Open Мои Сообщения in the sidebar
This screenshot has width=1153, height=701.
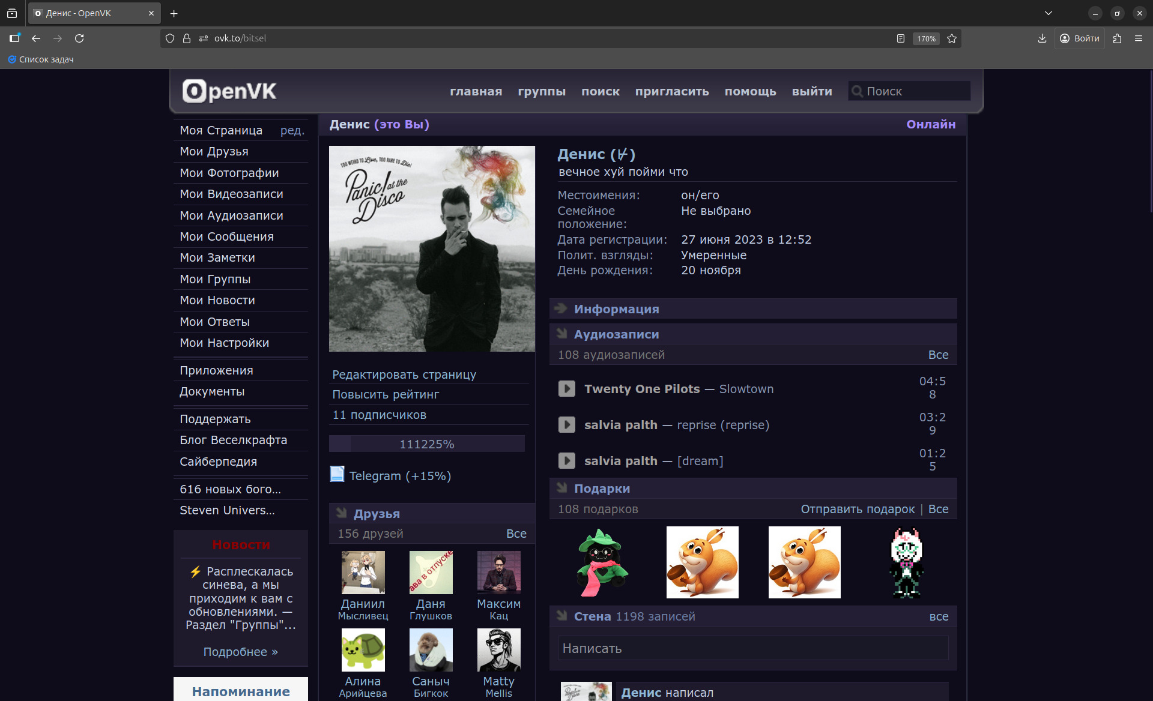point(226,236)
